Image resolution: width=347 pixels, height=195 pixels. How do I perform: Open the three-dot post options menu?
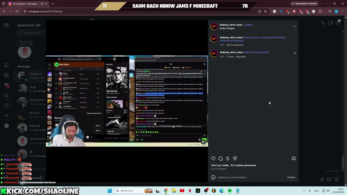pos(295,26)
